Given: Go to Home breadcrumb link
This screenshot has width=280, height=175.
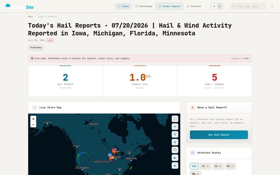Looking at the screenshot, I should [x=31, y=17].
